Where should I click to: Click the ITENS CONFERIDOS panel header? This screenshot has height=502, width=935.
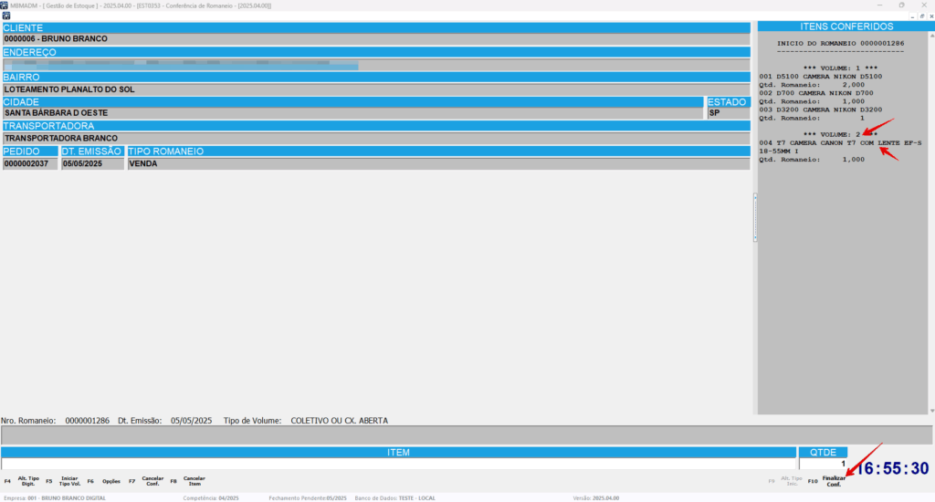coord(846,26)
